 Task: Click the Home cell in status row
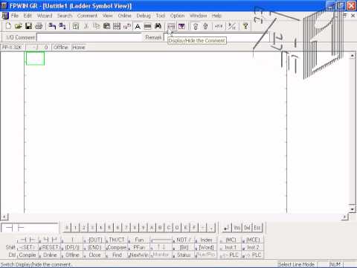coord(79,47)
